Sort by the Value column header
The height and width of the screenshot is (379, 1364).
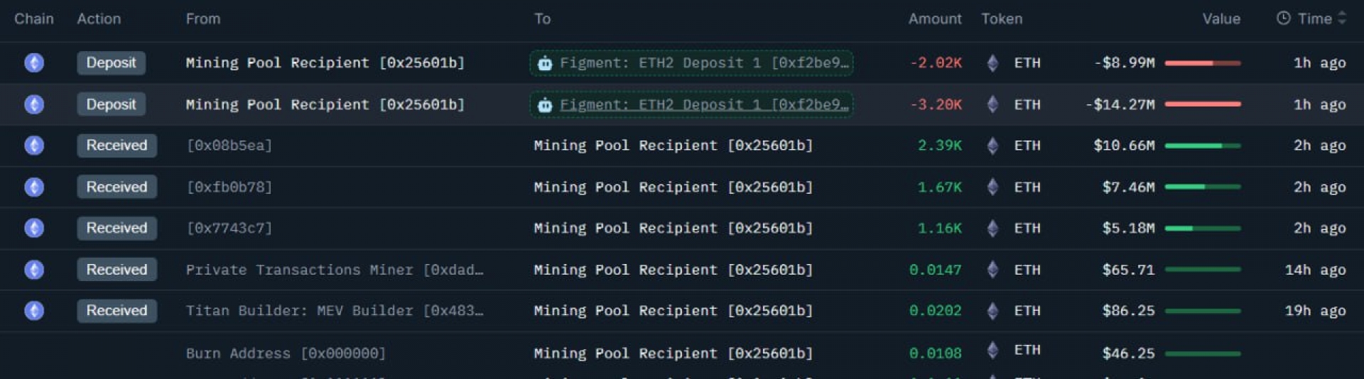(1220, 19)
